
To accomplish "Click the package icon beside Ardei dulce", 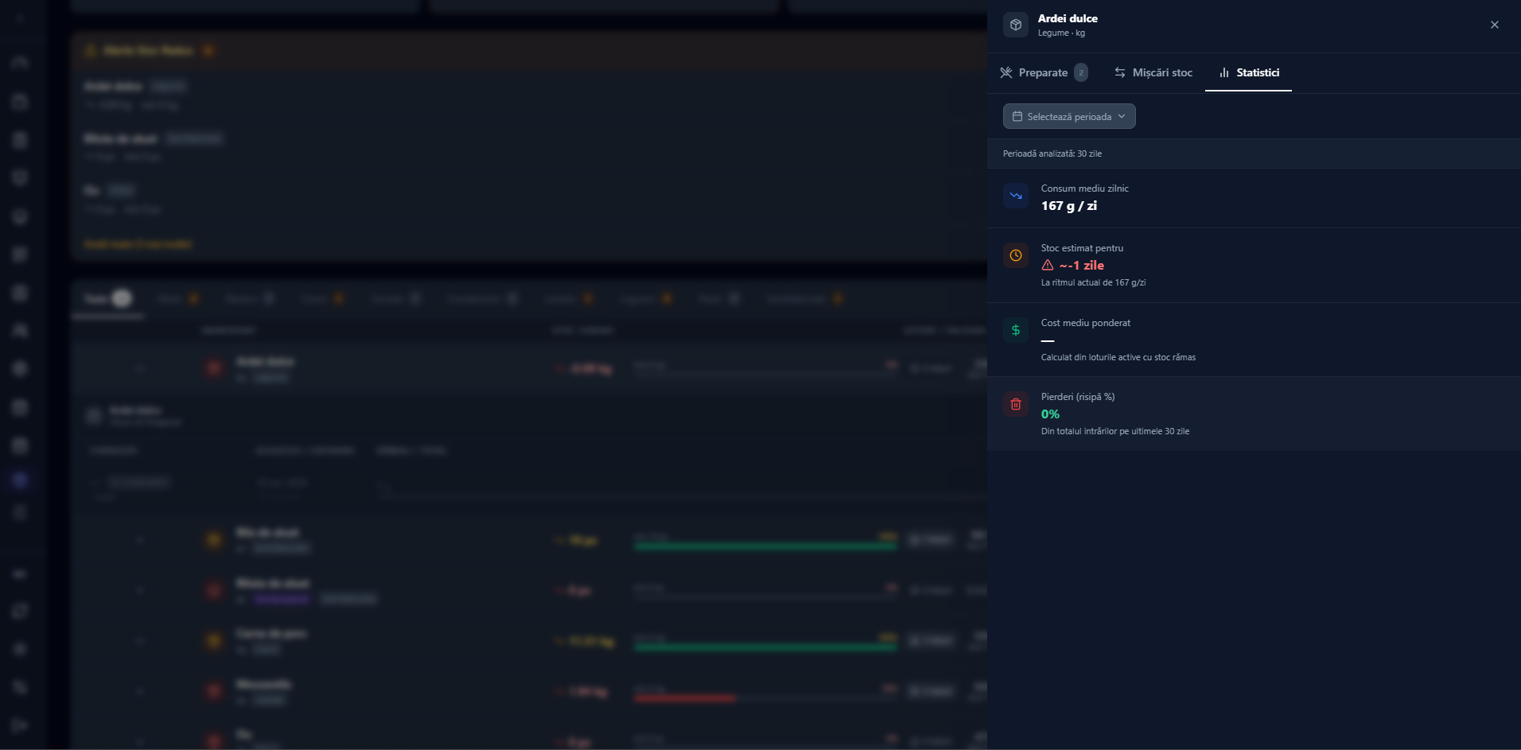I will coord(1016,25).
